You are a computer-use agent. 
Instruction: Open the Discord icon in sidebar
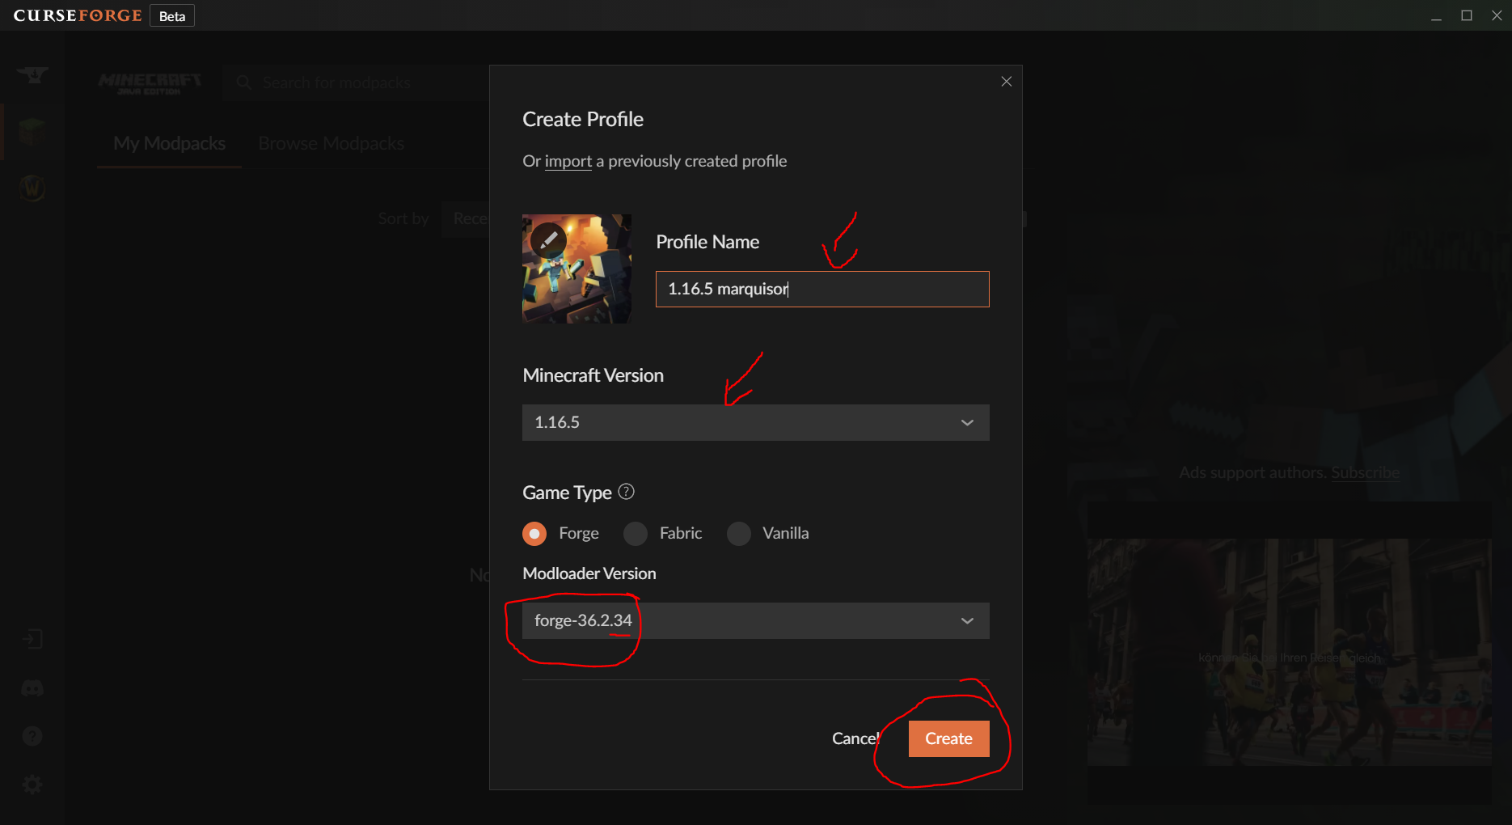pyautogui.click(x=32, y=688)
